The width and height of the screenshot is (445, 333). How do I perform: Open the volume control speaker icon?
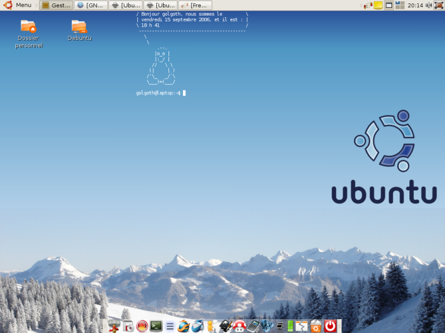(x=428, y=5)
